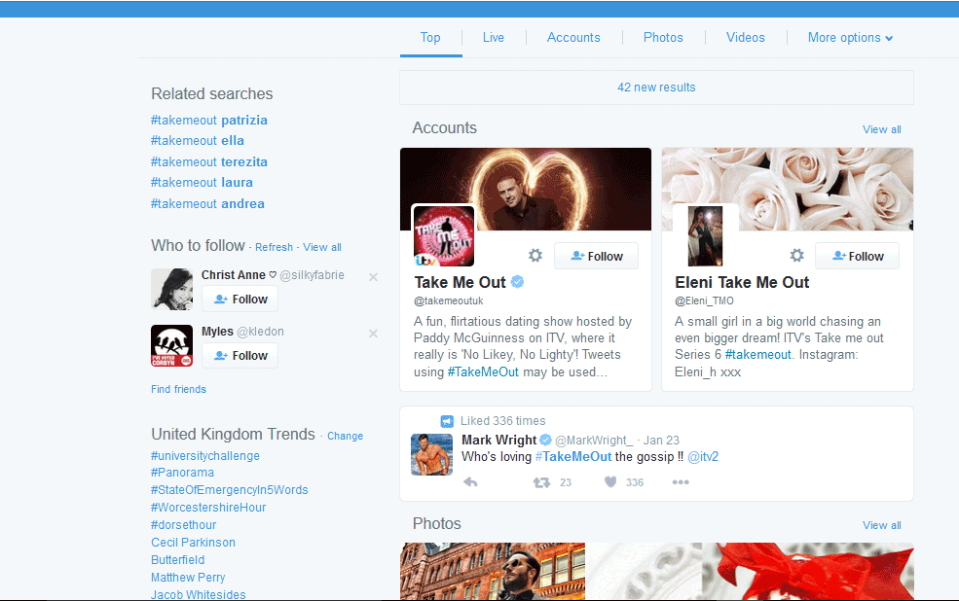Expand the More options dropdown
959x601 pixels.
coord(850,37)
